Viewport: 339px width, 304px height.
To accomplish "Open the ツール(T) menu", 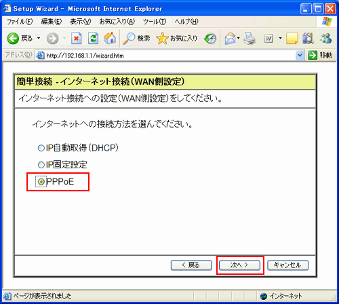I will point(155,22).
